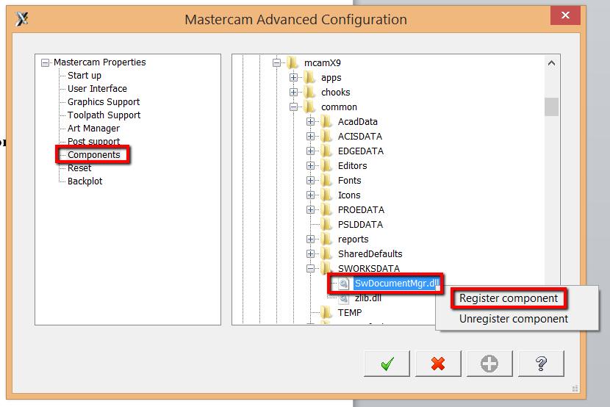Expand the Editors folder node
The height and width of the screenshot is (407, 610).
click(x=310, y=165)
